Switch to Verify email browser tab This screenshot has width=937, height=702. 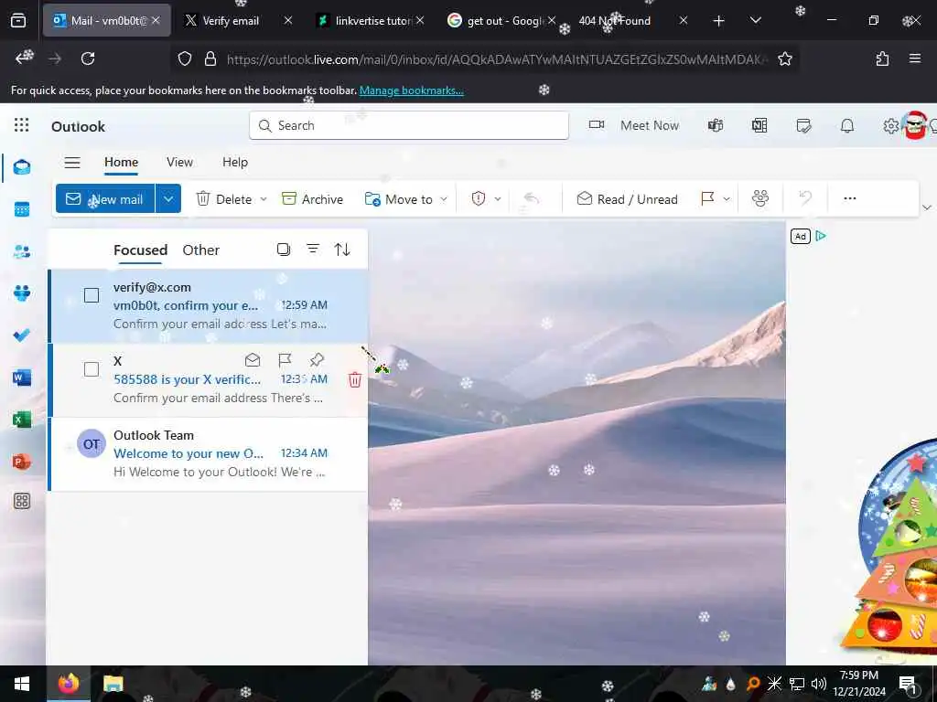click(x=239, y=20)
